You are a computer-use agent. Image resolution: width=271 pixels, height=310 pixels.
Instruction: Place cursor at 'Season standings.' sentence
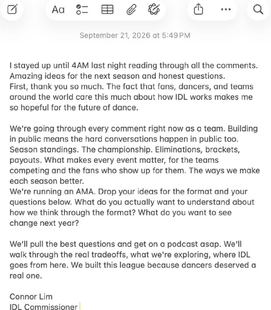(44, 150)
